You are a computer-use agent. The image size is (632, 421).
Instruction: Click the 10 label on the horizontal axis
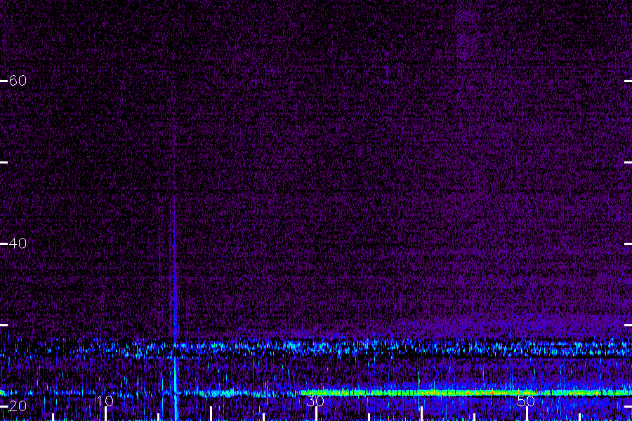point(105,401)
